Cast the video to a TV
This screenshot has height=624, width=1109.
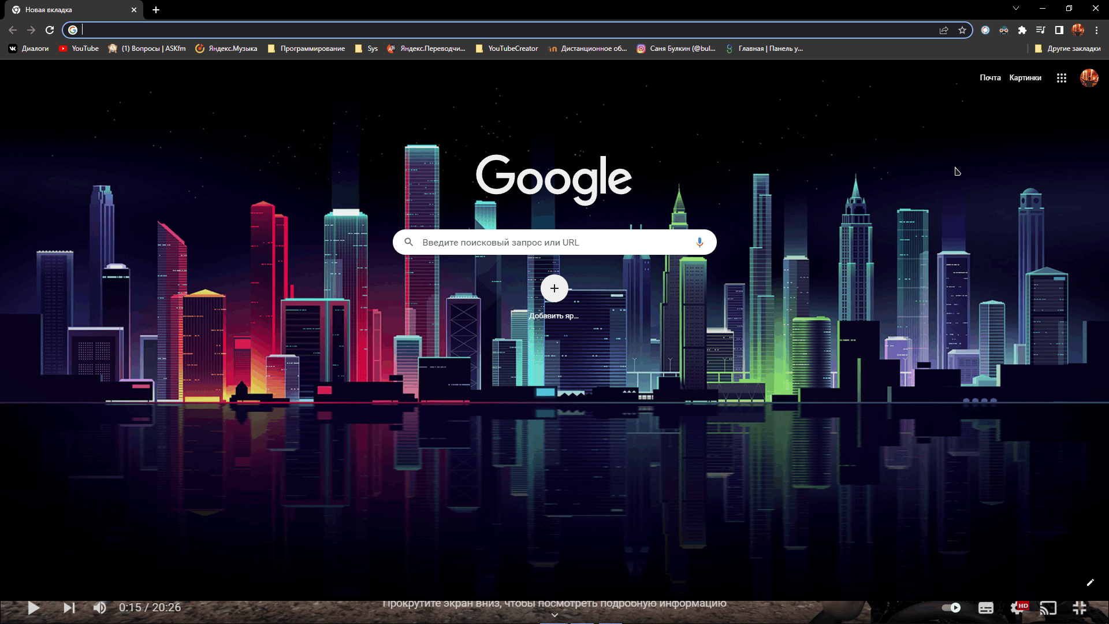(x=1048, y=608)
